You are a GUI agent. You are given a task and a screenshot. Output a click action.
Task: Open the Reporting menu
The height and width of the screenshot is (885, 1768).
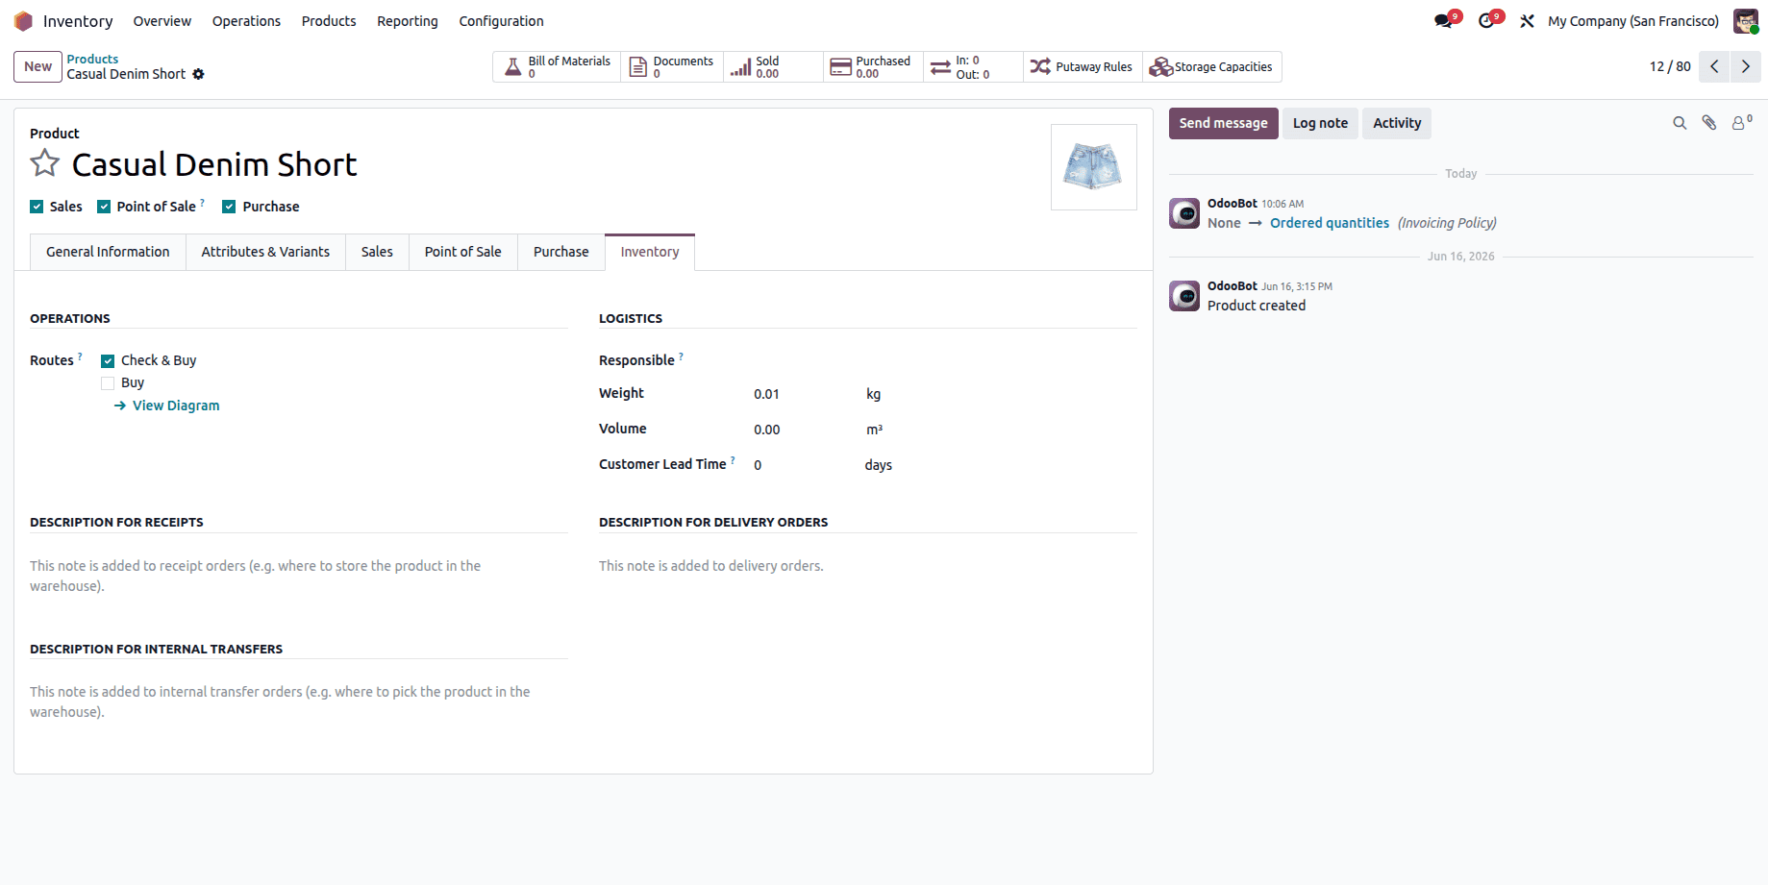coord(408,21)
